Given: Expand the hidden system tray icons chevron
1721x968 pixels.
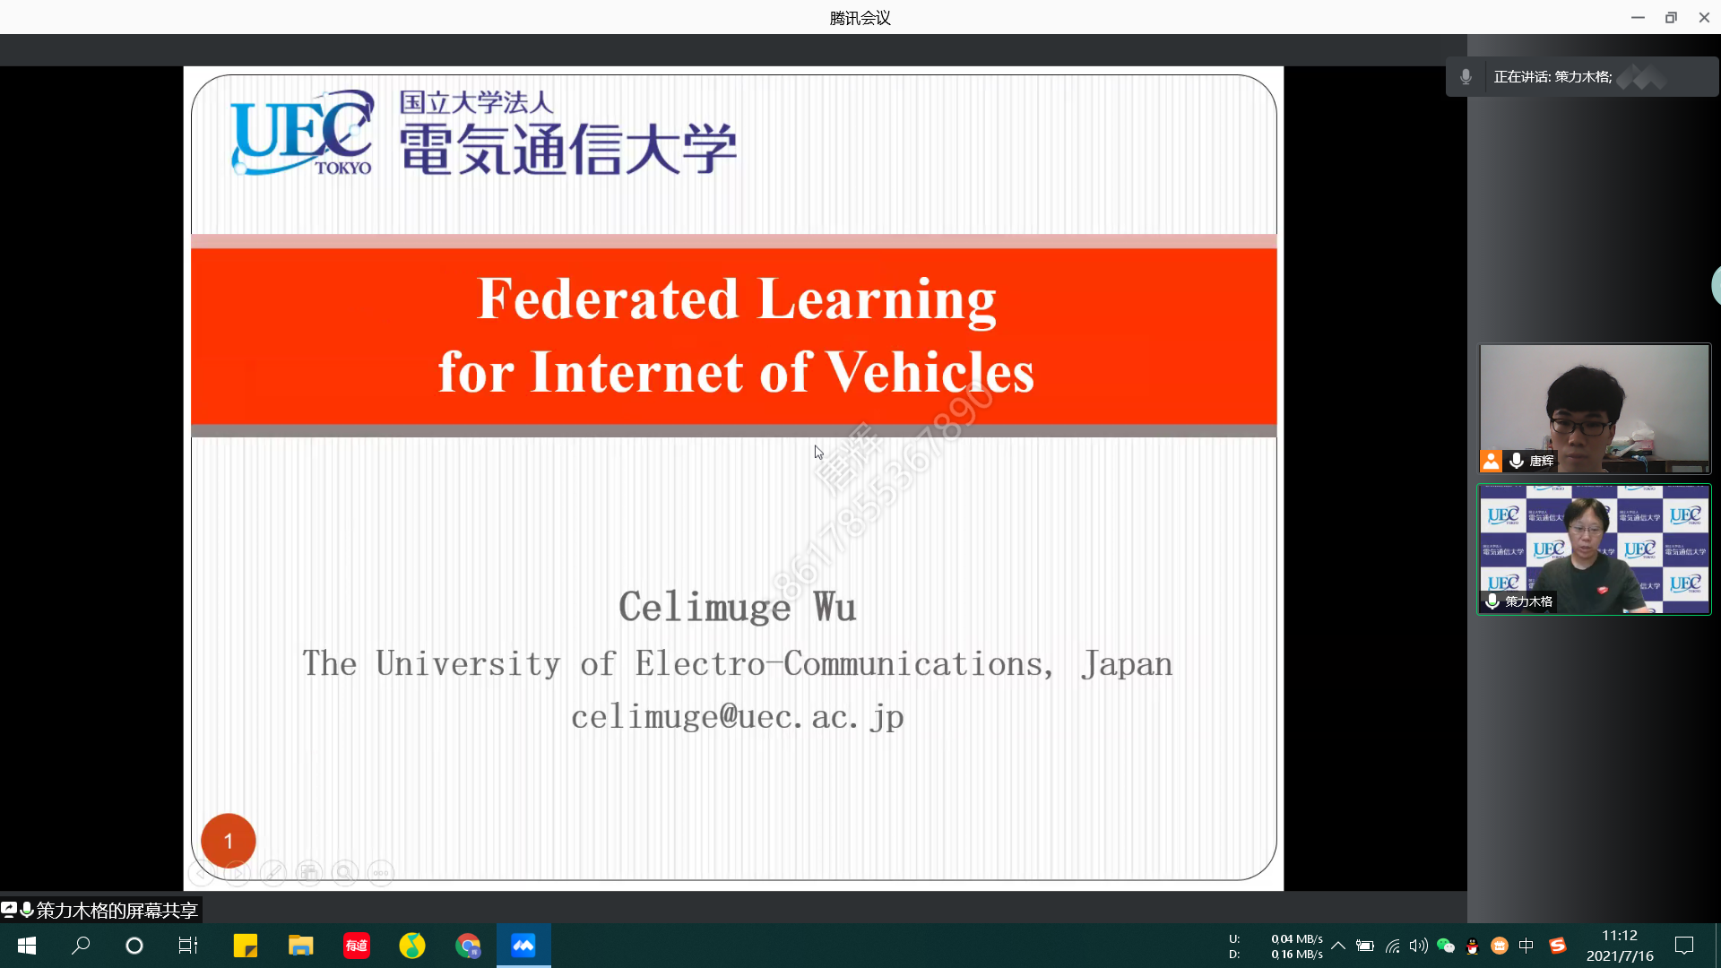Looking at the screenshot, I should click(x=1338, y=946).
